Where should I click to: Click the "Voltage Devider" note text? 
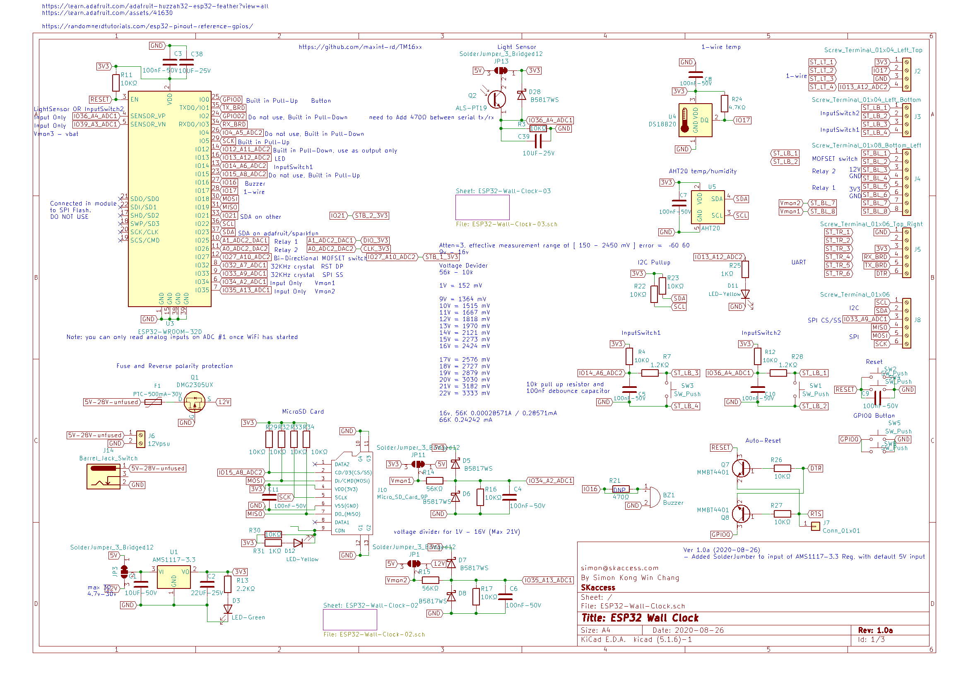coord(463,266)
